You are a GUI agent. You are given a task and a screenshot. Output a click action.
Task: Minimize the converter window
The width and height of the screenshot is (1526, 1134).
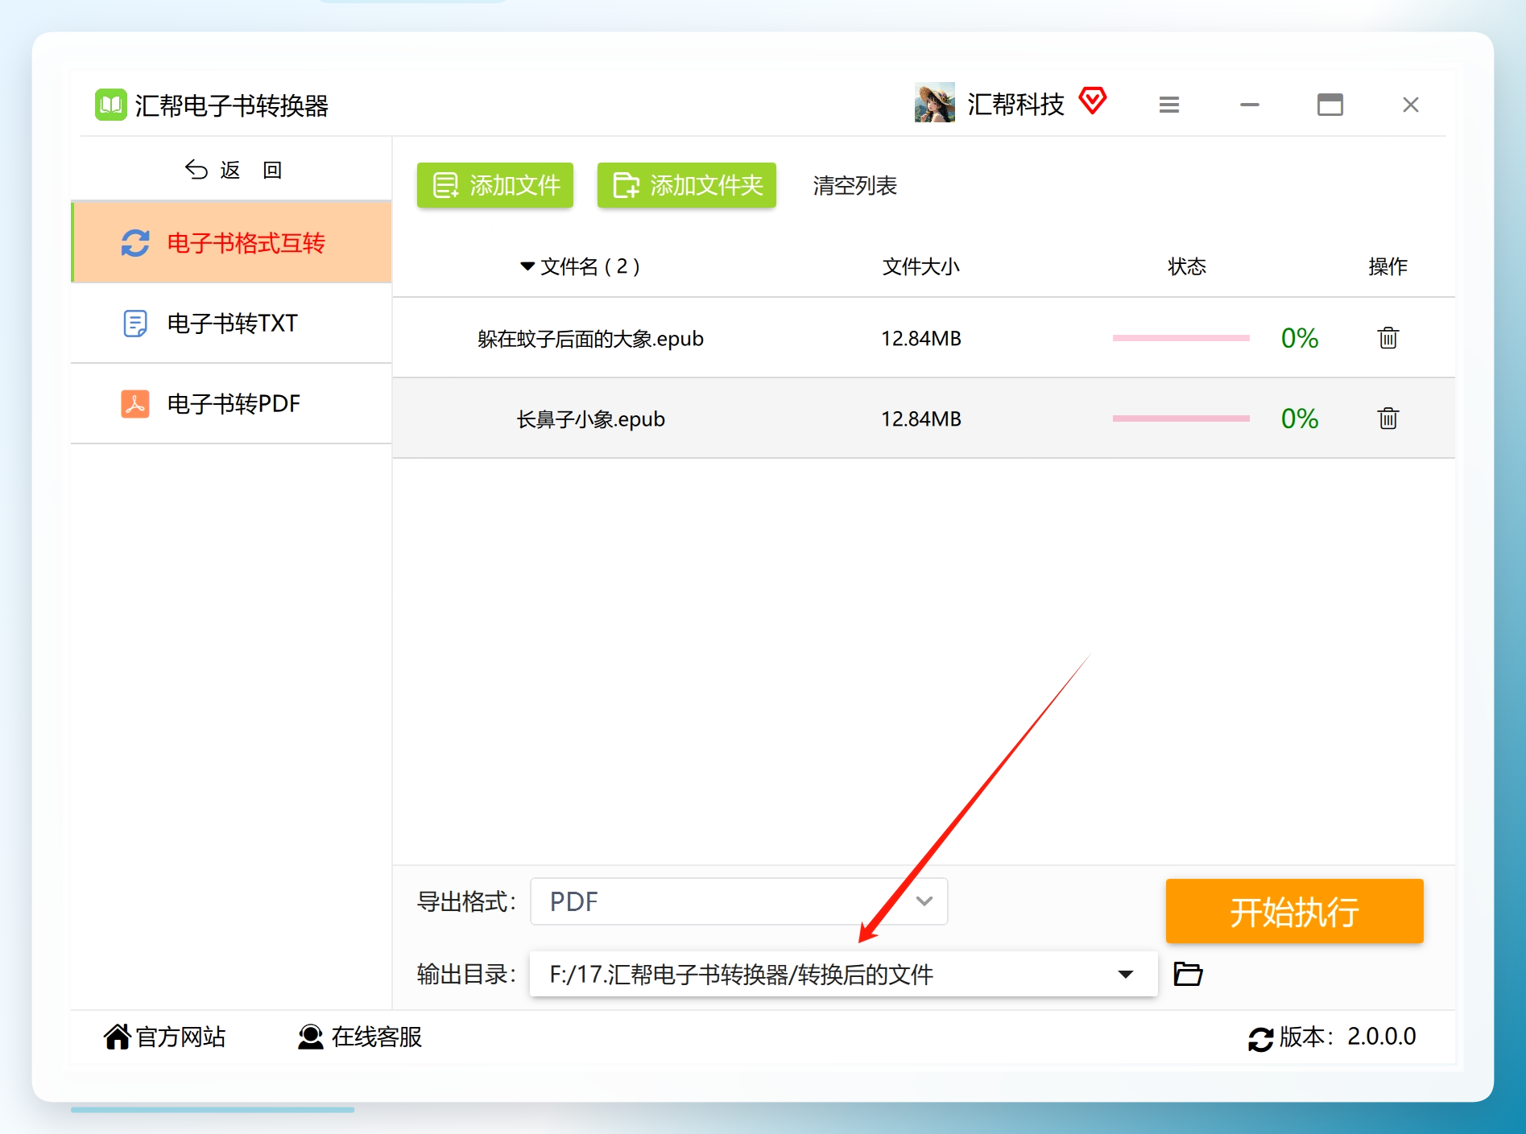click(x=1250, y=105)
